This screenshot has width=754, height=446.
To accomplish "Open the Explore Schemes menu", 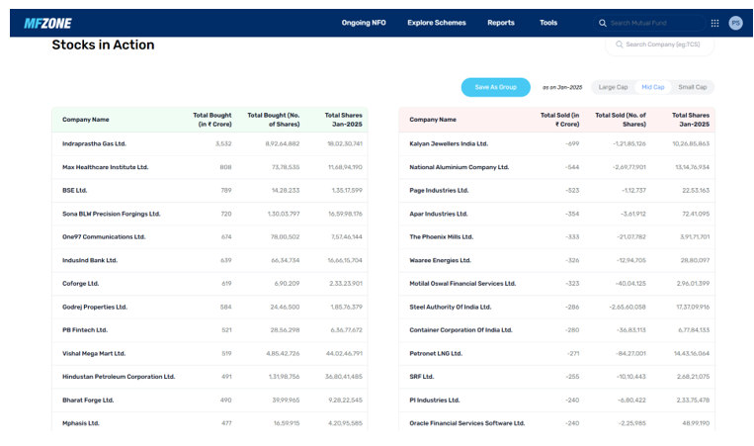I will pos(437,23).
